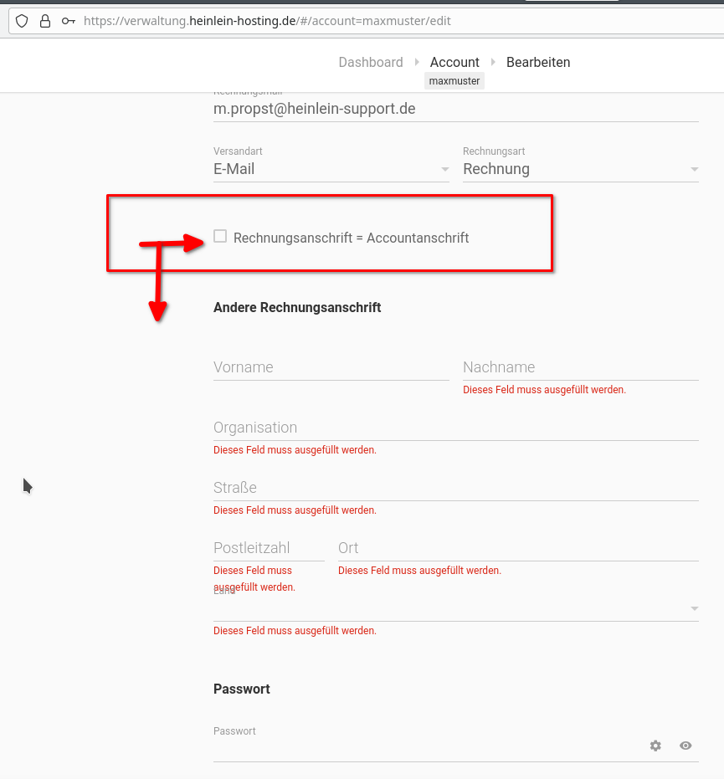
Task: Open the Land country dropdown
Action: tap(455, 608)
